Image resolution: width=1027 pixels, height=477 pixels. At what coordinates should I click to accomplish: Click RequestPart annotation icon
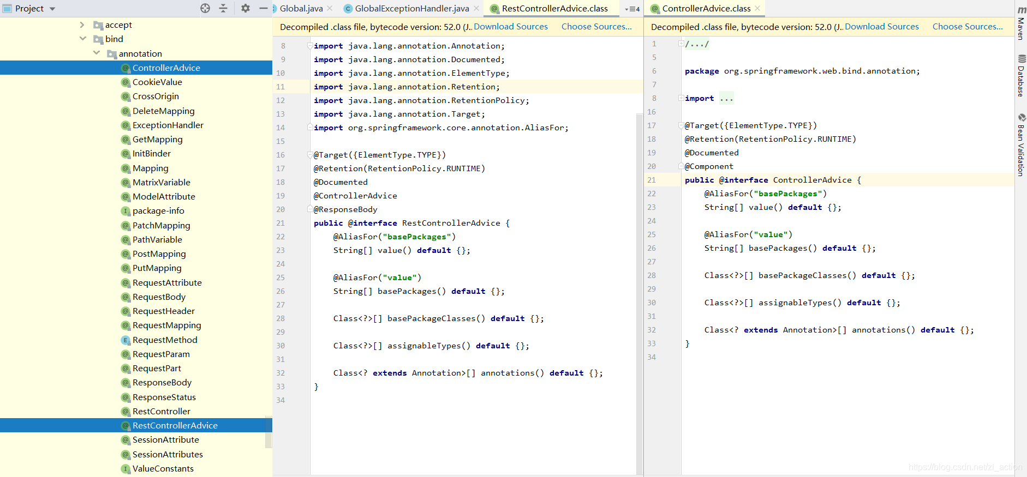point(126,368)
